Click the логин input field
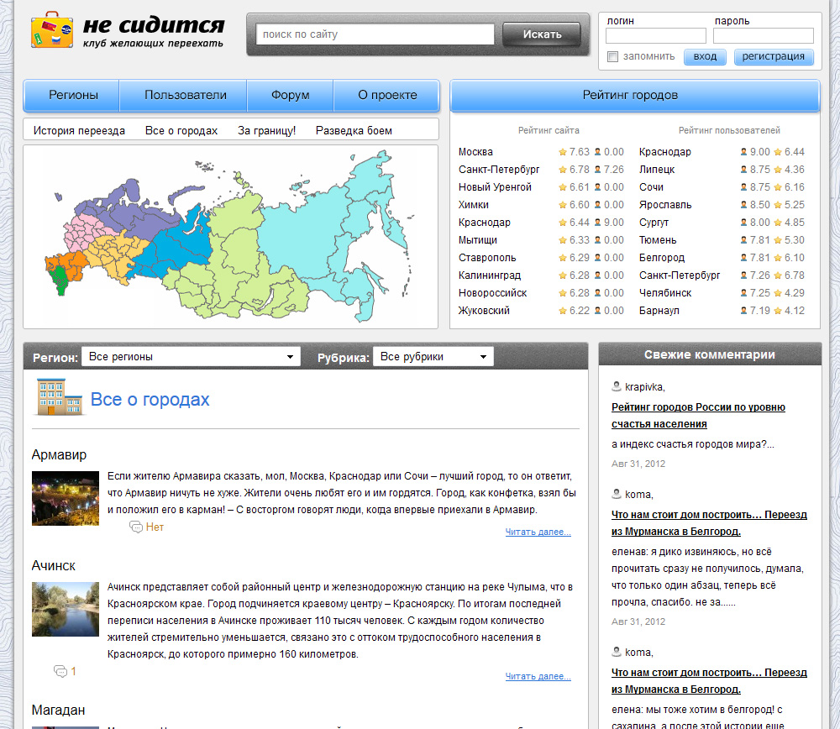This screenshot has height=729, width=840. [x=656, y=36]
